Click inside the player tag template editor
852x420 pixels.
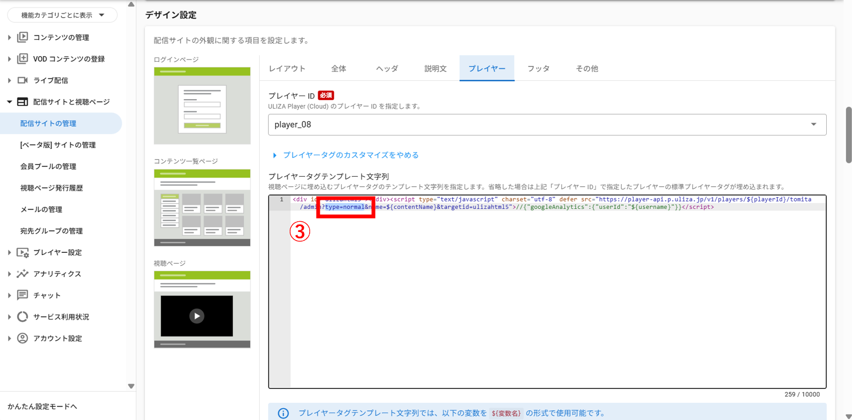(x=558, y=300)
